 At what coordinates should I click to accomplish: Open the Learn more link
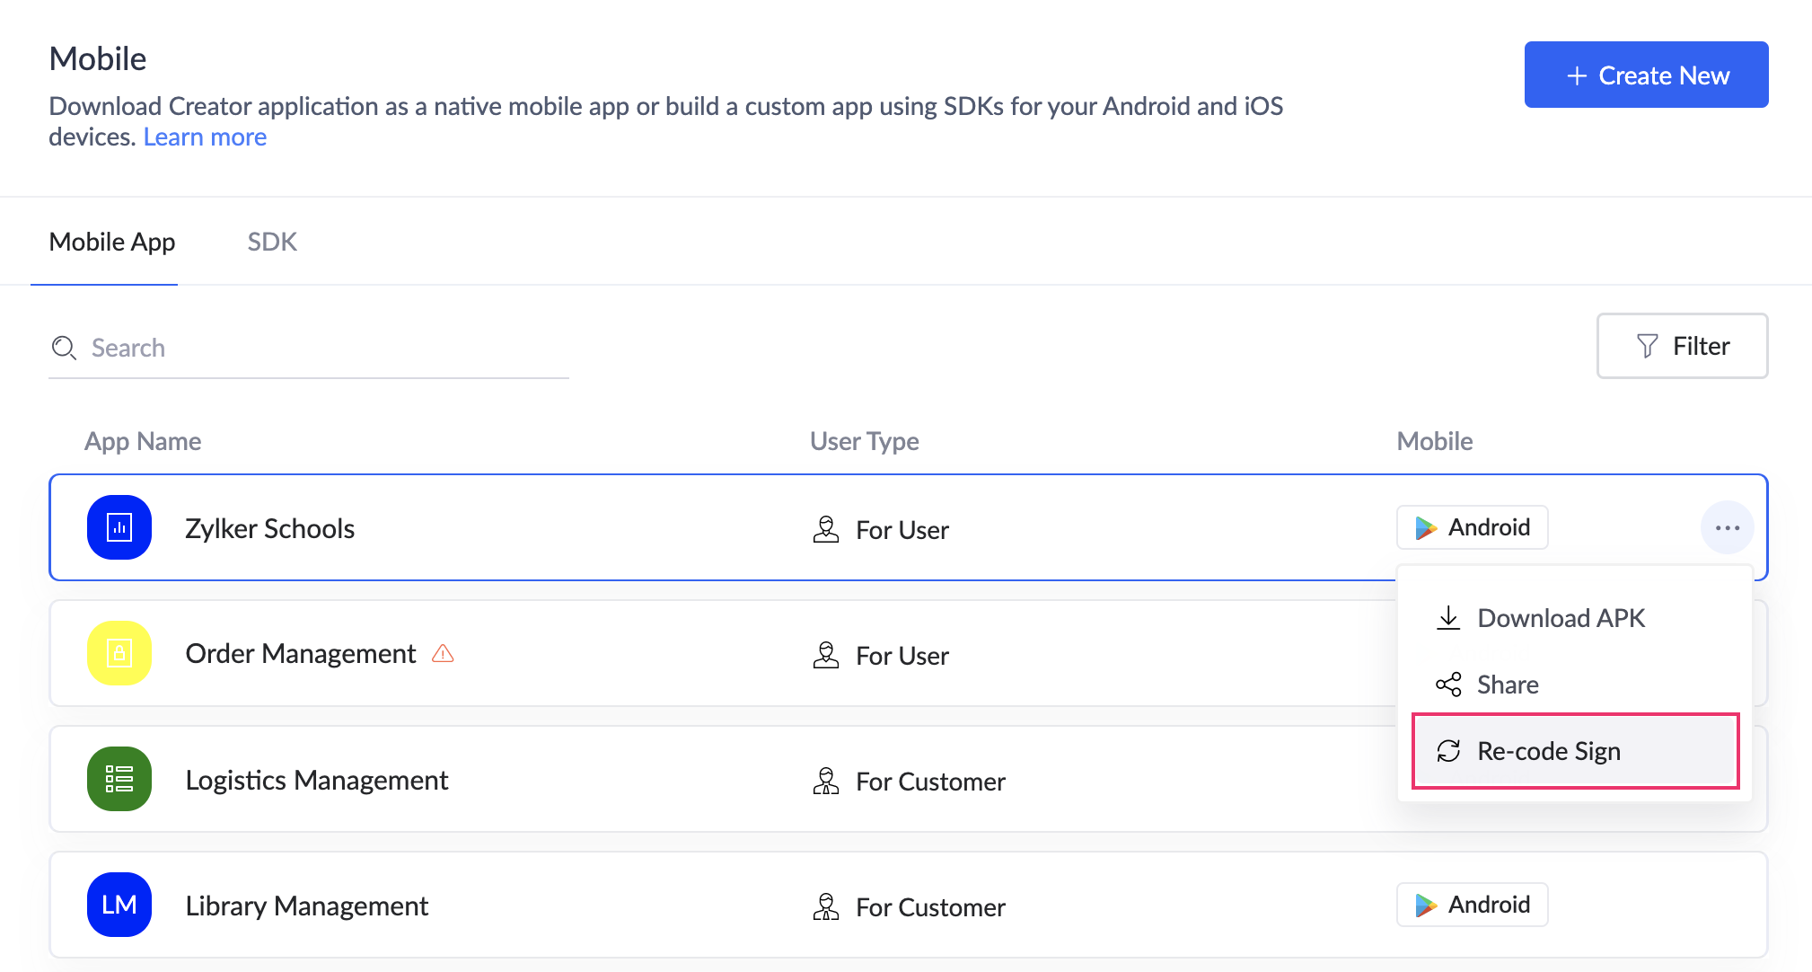click(x=205, y=137)
